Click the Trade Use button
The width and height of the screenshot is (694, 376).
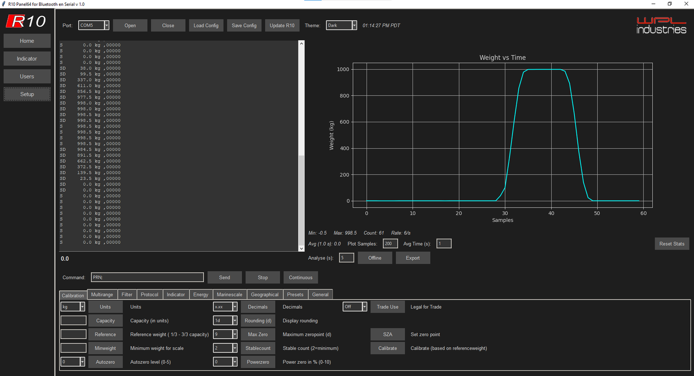coord(388,307)
